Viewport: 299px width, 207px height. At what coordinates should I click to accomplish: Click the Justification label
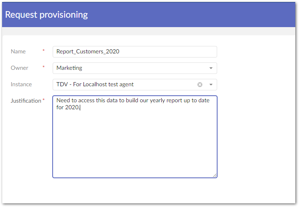26,101
